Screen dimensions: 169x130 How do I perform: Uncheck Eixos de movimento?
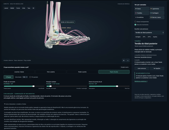(136, 25)
